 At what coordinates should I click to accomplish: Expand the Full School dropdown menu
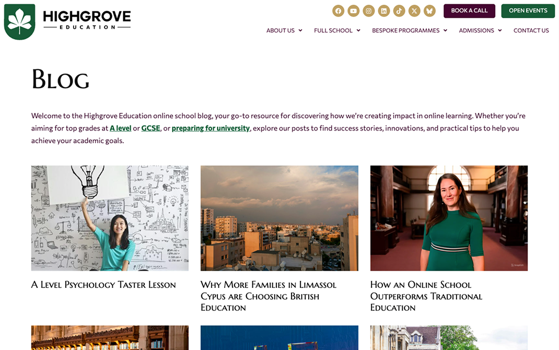pos(337,31)
